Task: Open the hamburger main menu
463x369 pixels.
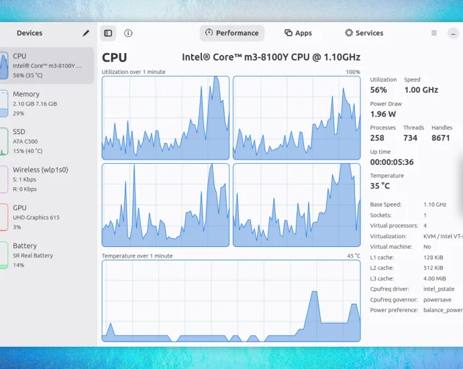Action: 433,33
